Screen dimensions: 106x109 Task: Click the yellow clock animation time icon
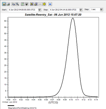[x=44, y=4]
